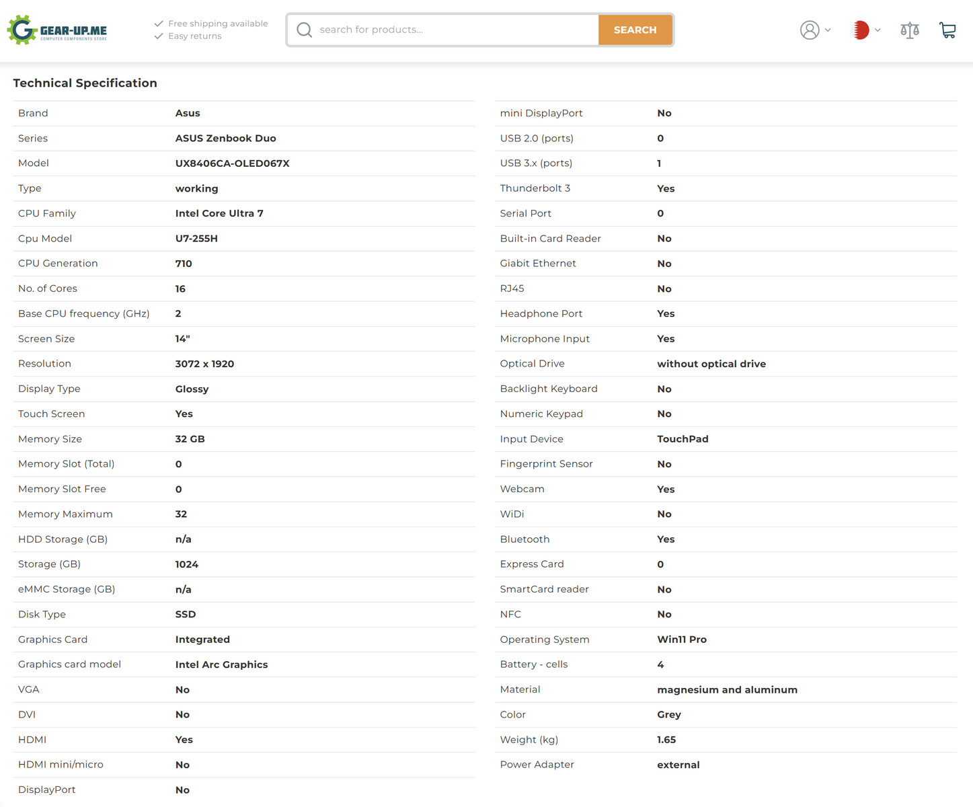
Task: Open the product comparison scales icon
Action: (x=910, y=30)
